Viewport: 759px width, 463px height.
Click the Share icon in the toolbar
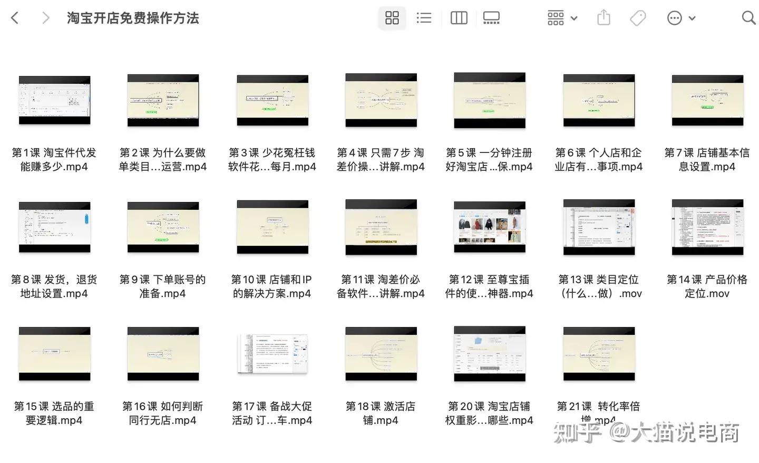[x=604, y=18]
